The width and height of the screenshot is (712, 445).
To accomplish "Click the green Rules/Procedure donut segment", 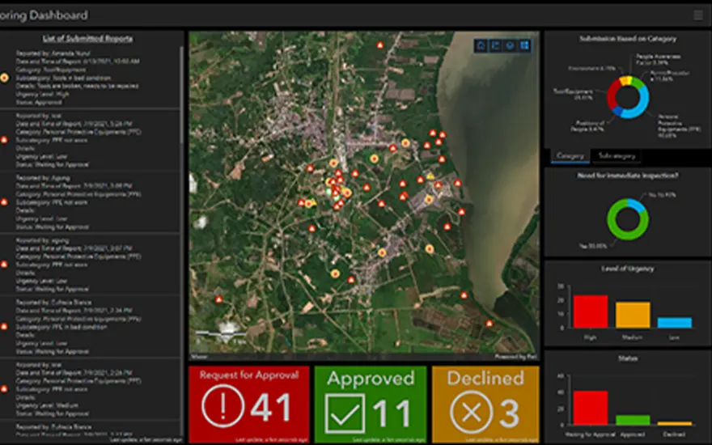I will click(x=638, y=83).
